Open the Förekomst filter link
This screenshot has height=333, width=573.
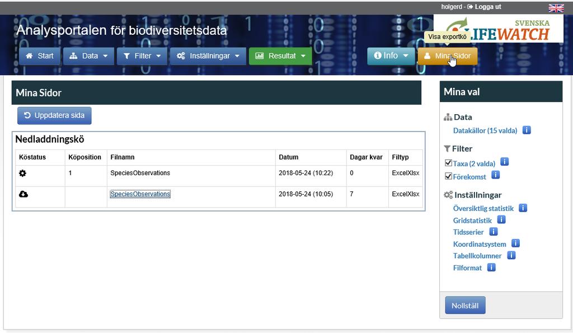[469, 177]
